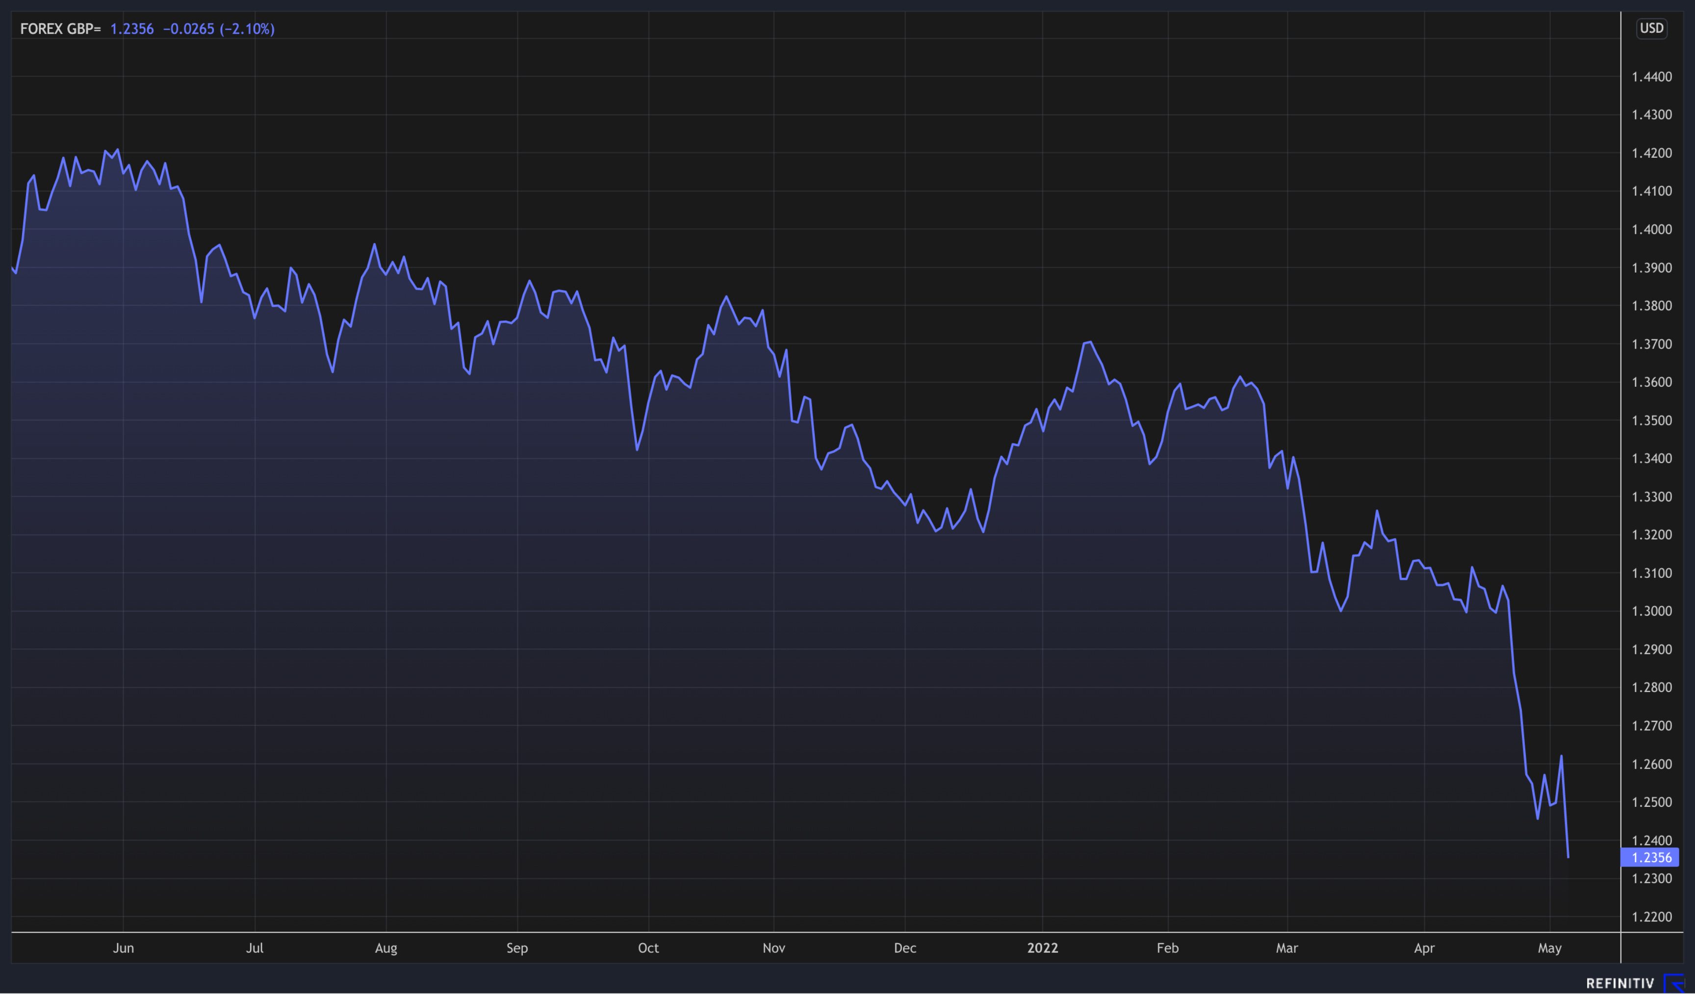Click the Feb label on time axis
Viewport: 1695px width, 994px height.
tap(1168, 948)
